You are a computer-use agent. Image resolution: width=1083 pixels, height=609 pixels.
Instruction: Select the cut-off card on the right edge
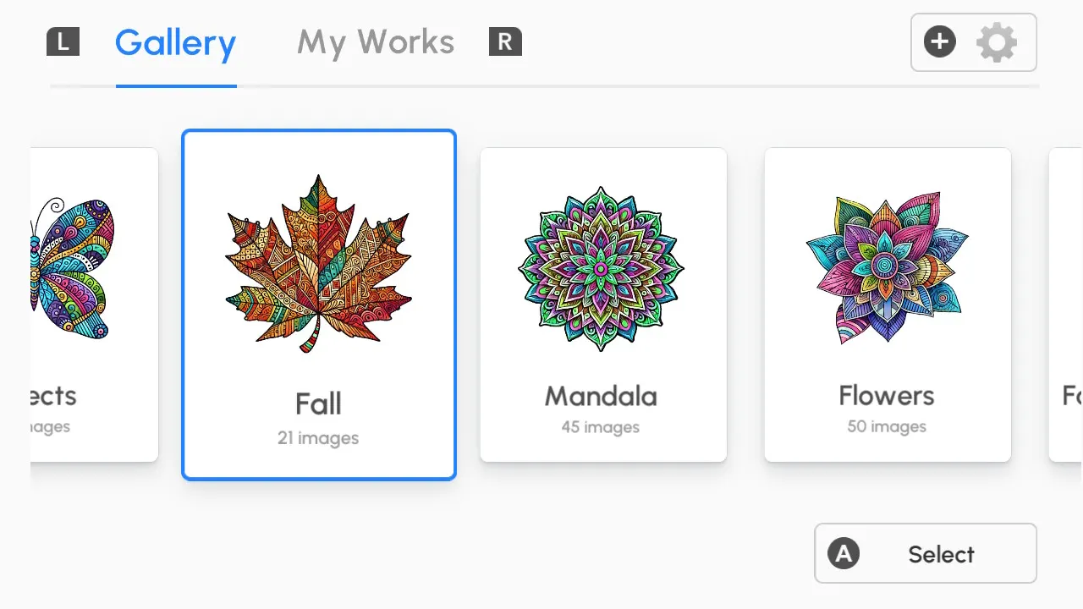(x=1066, y=304)
